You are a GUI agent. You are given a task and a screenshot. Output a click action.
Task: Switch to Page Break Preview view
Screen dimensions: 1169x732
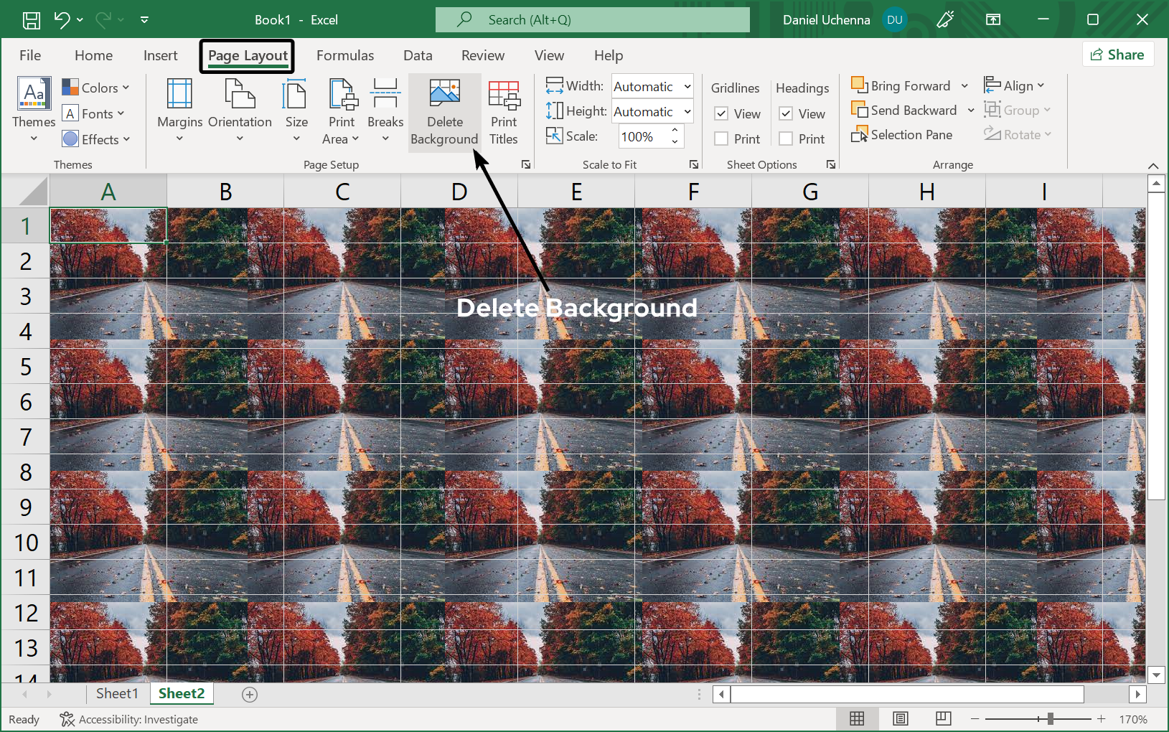(x=943, y=718)
